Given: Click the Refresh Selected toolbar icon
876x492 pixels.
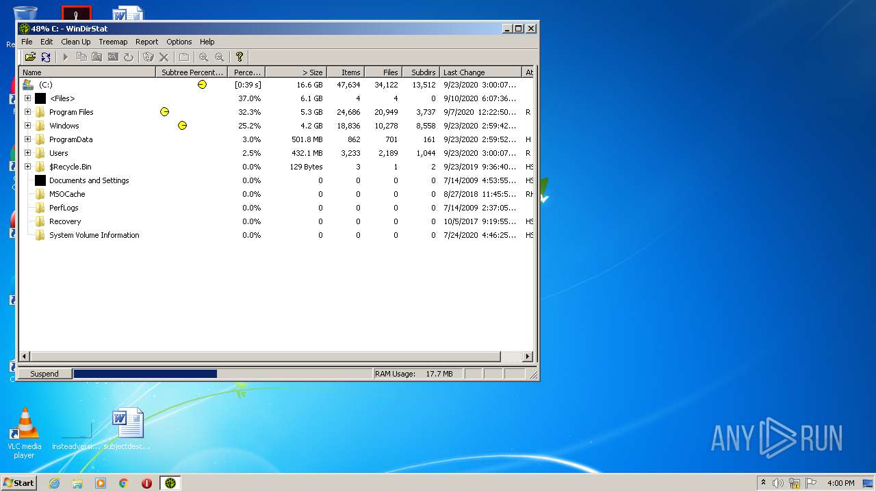Looking at the screenshot, I should tap(128, 57).
